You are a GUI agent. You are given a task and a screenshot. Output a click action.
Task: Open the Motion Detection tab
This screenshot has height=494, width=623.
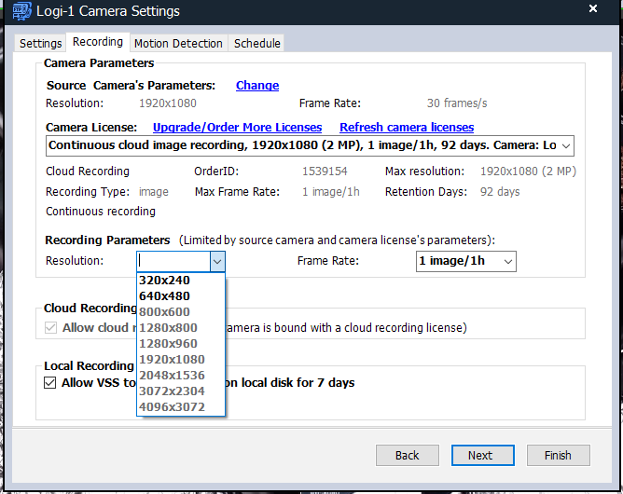[x=178, y=43]
